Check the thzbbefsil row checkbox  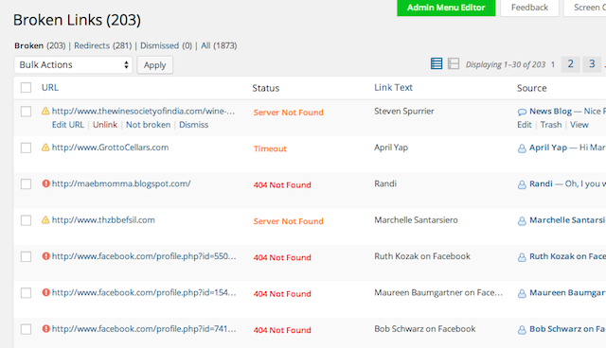coord(26,220)
